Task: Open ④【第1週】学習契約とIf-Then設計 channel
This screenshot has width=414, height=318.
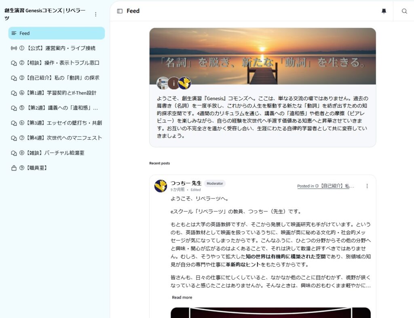Action: [x=57, y=93]
